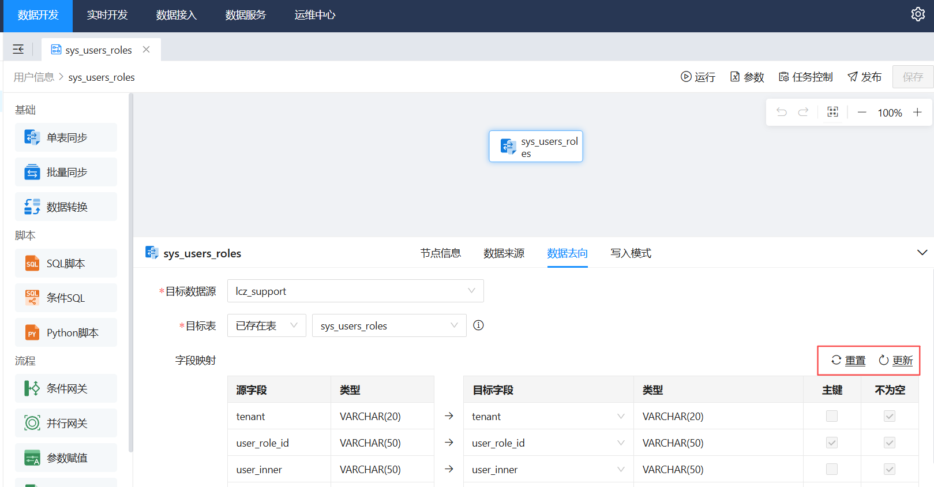The height and width of the screenshot is (487, 934).
Task: Collapse the sidebar with the menu-fold icon
Action: (18, 50)
